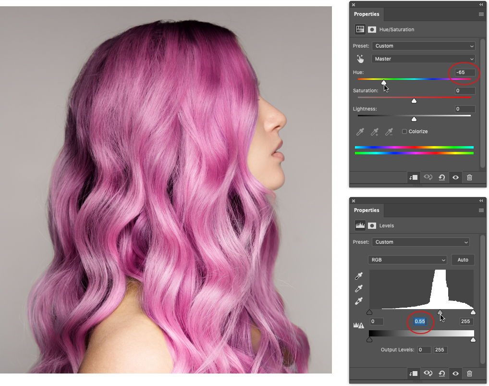Screen dimensions: 489x386
Task: Click the Saturation slider handle
Action: 414,100
